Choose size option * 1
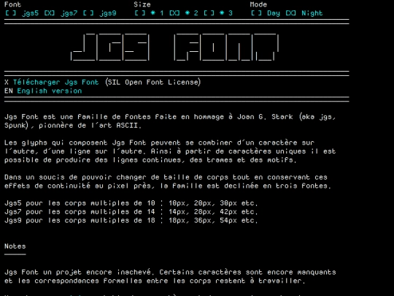 point(149,13)
